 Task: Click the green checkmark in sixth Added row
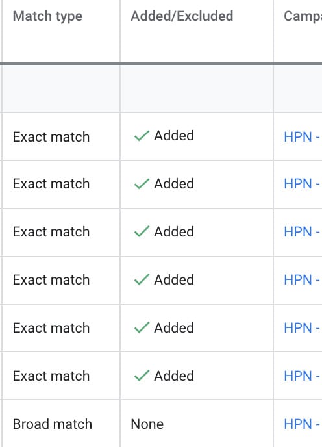[x=142, y=376]
